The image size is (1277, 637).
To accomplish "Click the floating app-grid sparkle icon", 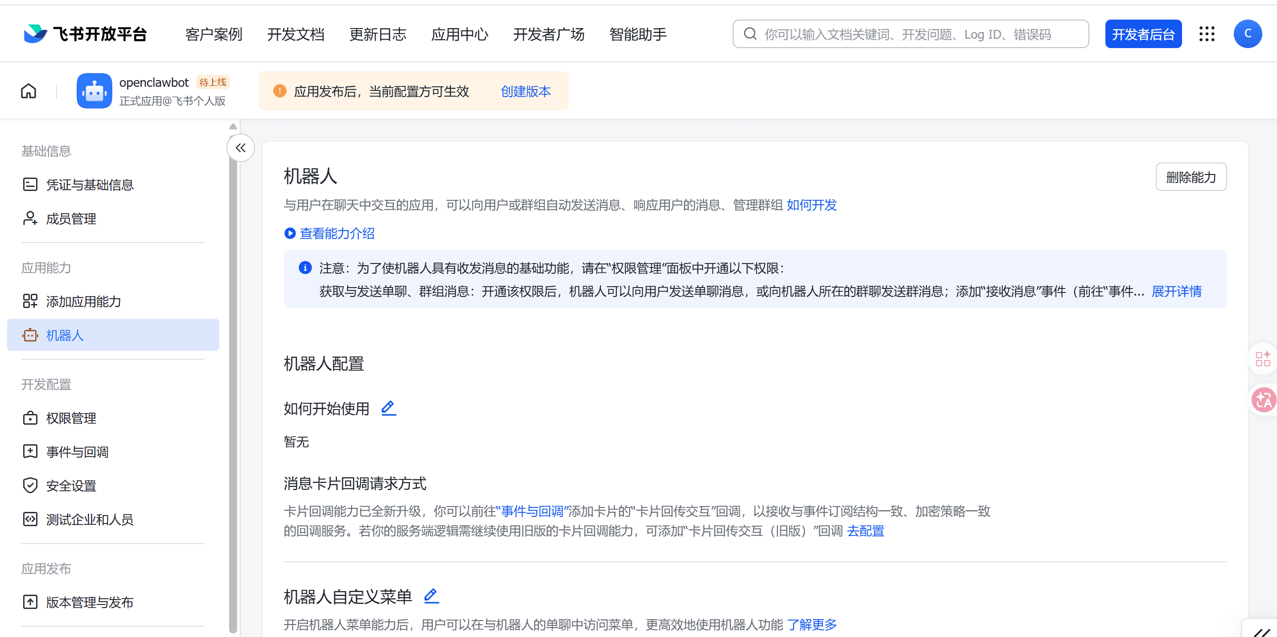I will (1263, 359).
